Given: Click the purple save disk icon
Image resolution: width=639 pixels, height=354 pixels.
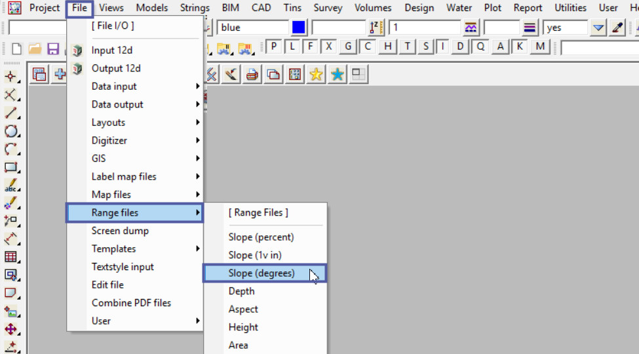Looking at the screenshot, I should click(53, 49).
